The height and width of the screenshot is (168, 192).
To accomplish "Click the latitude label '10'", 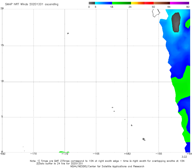I will (x=2, y=81).
